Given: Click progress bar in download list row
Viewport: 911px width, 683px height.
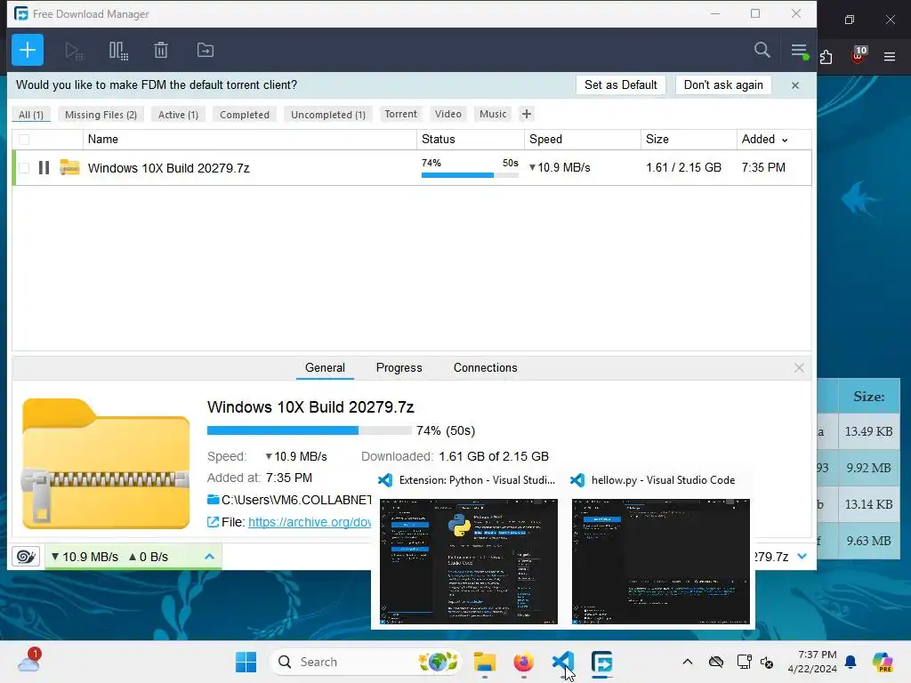Looking at the screenshot, I should [x=470, y=175].
